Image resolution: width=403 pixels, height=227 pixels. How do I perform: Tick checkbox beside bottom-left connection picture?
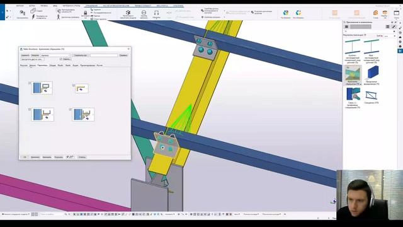tap(30, 109)
